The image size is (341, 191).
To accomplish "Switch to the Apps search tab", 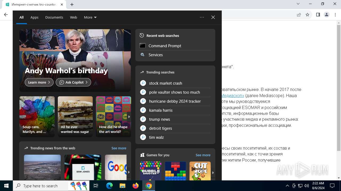I will 34,17.
